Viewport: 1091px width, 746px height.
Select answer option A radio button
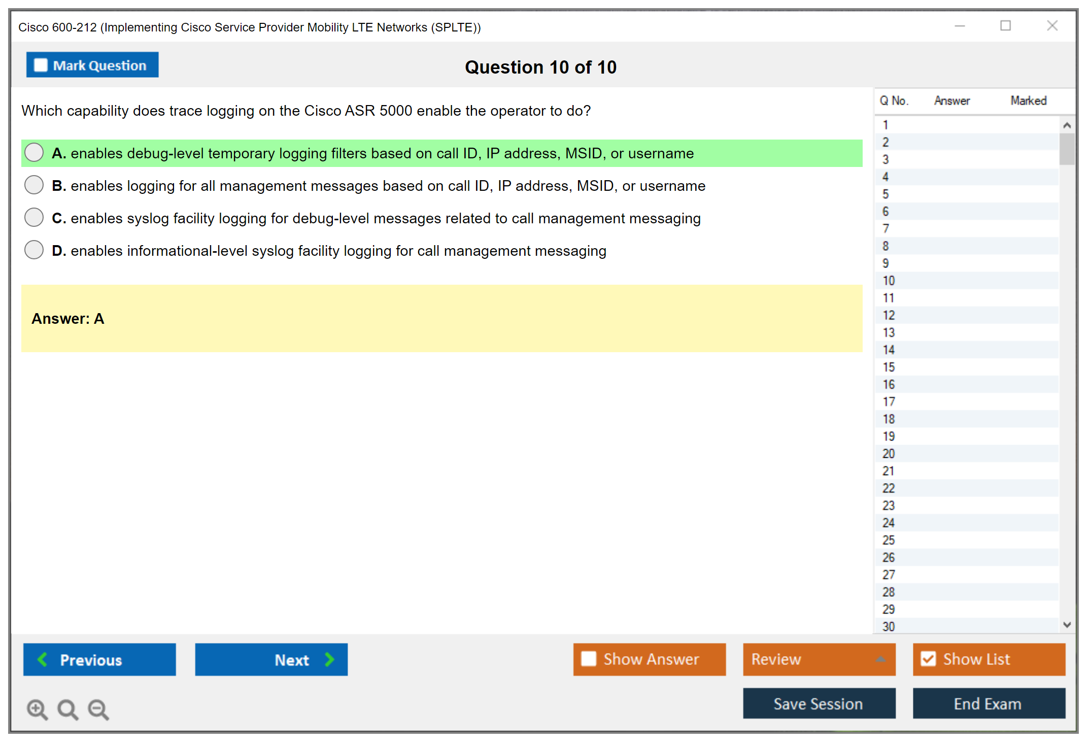[34, 153]
